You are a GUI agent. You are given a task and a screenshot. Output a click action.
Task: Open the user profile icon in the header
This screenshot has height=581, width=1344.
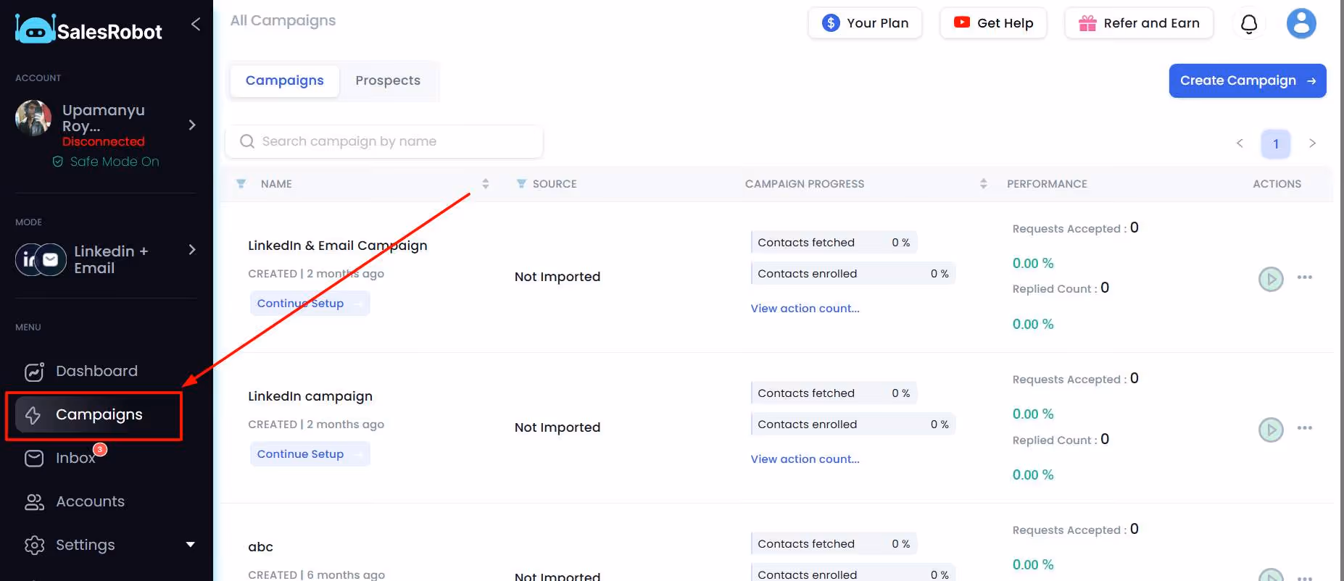(1301, 23)
